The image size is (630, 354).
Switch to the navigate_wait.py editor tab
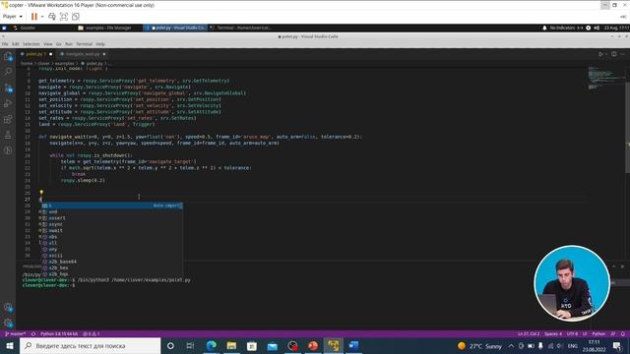click(x=83, y=54)
